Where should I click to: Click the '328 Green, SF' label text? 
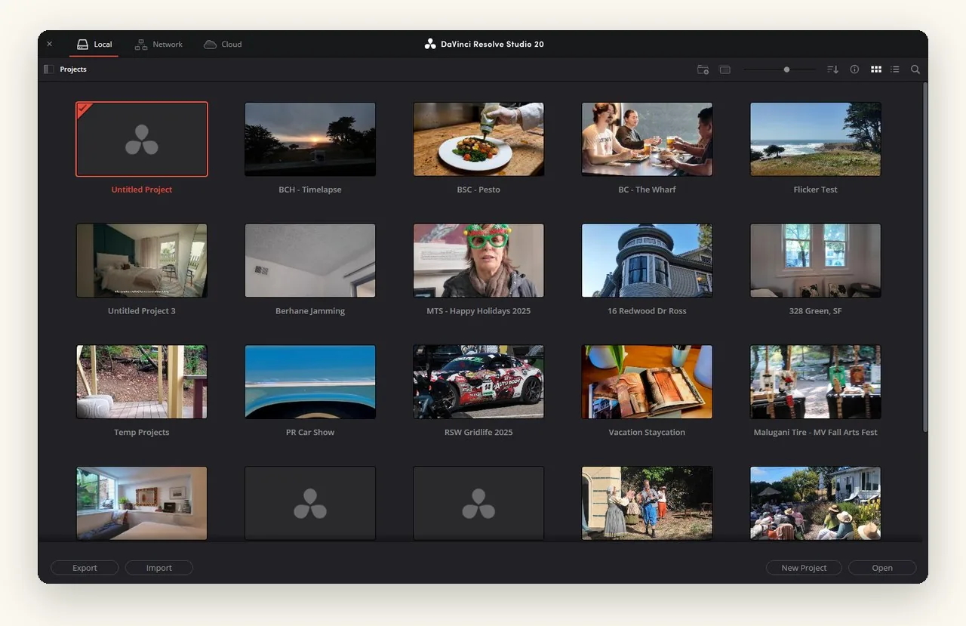[x=815, y=311]
